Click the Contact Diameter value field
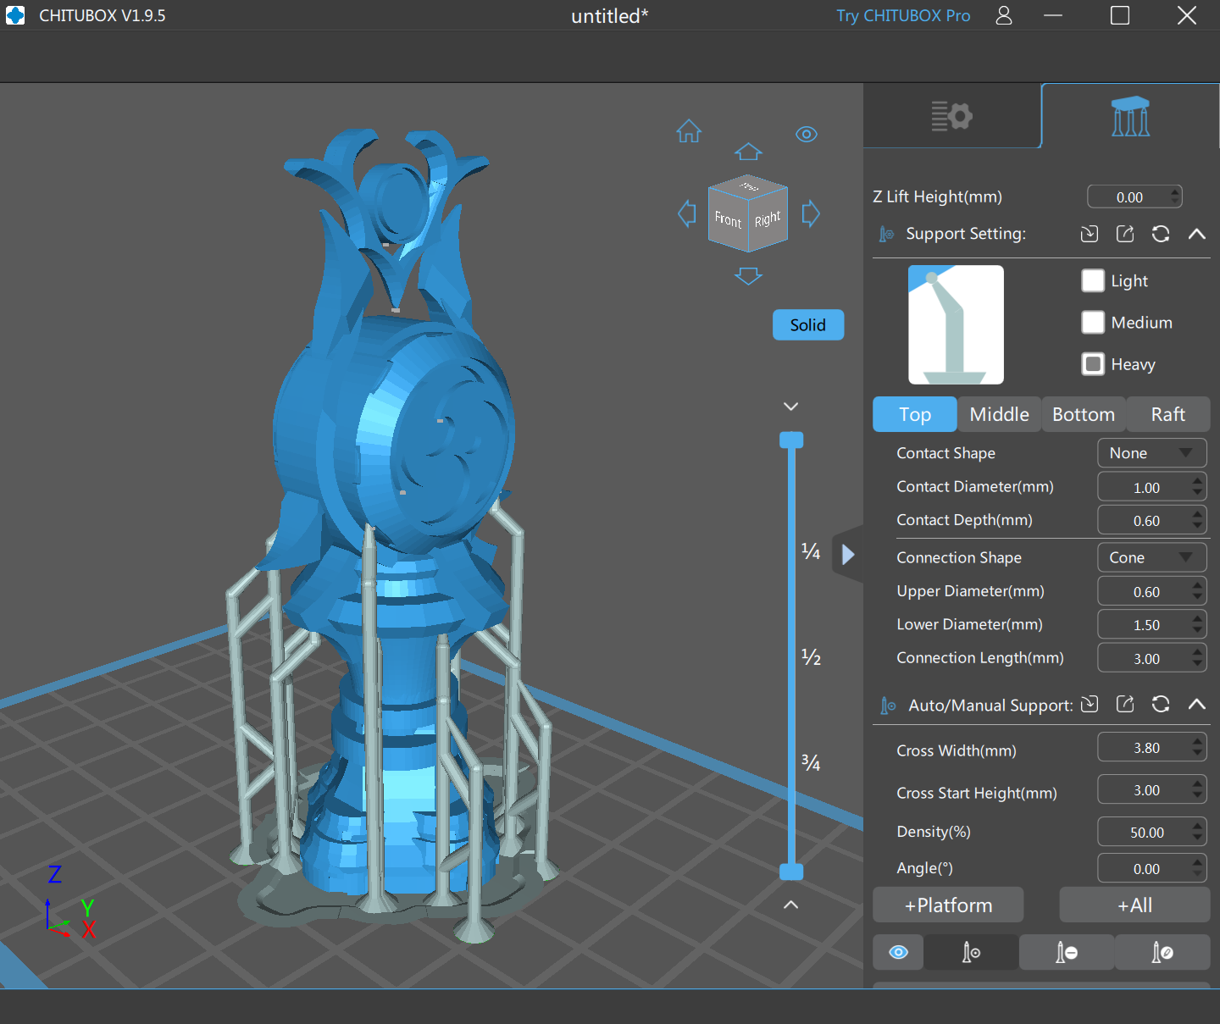Viewport: 1220px width, 1024px height. click(1152, 487)
